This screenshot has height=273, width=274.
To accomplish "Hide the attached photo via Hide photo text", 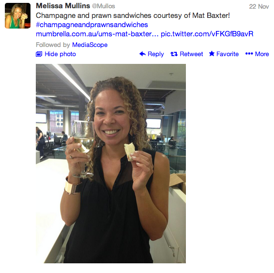I will [60, 54].
